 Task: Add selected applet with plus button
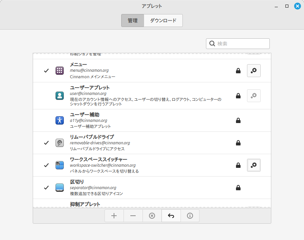[114, 216]
